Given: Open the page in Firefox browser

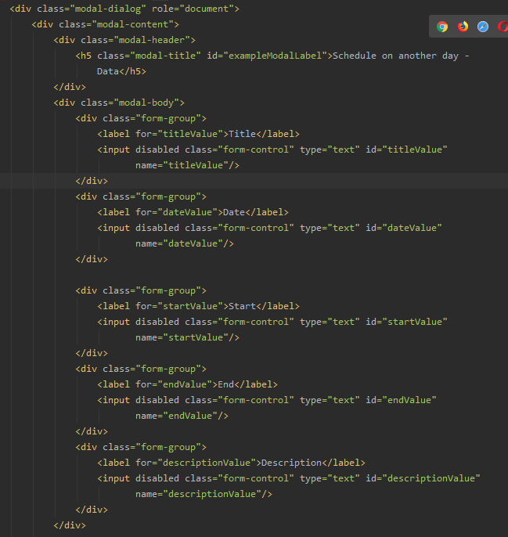Looking at the screenshot, I should click(463, 27).
